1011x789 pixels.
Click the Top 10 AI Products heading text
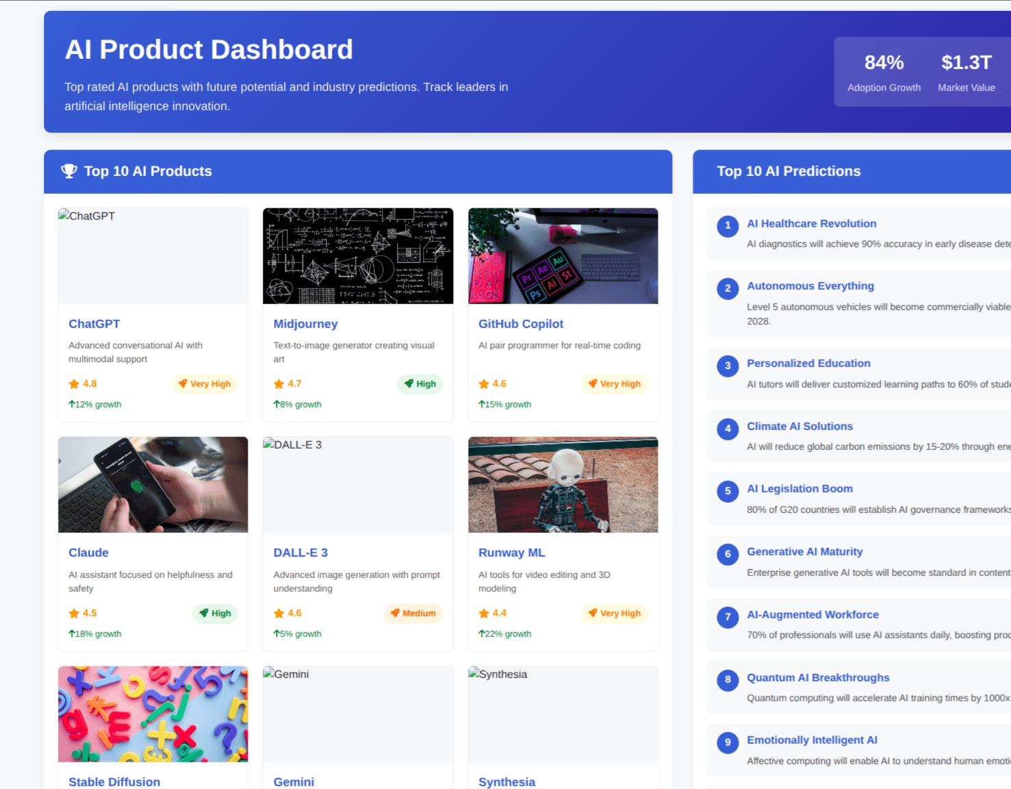[x=148, y=171]
